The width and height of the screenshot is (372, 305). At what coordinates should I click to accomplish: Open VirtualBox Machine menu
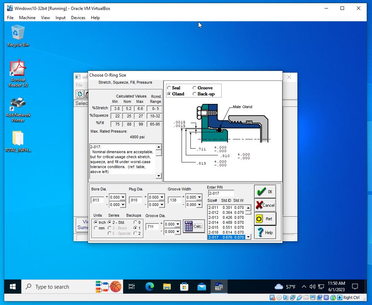coord(27,18)
